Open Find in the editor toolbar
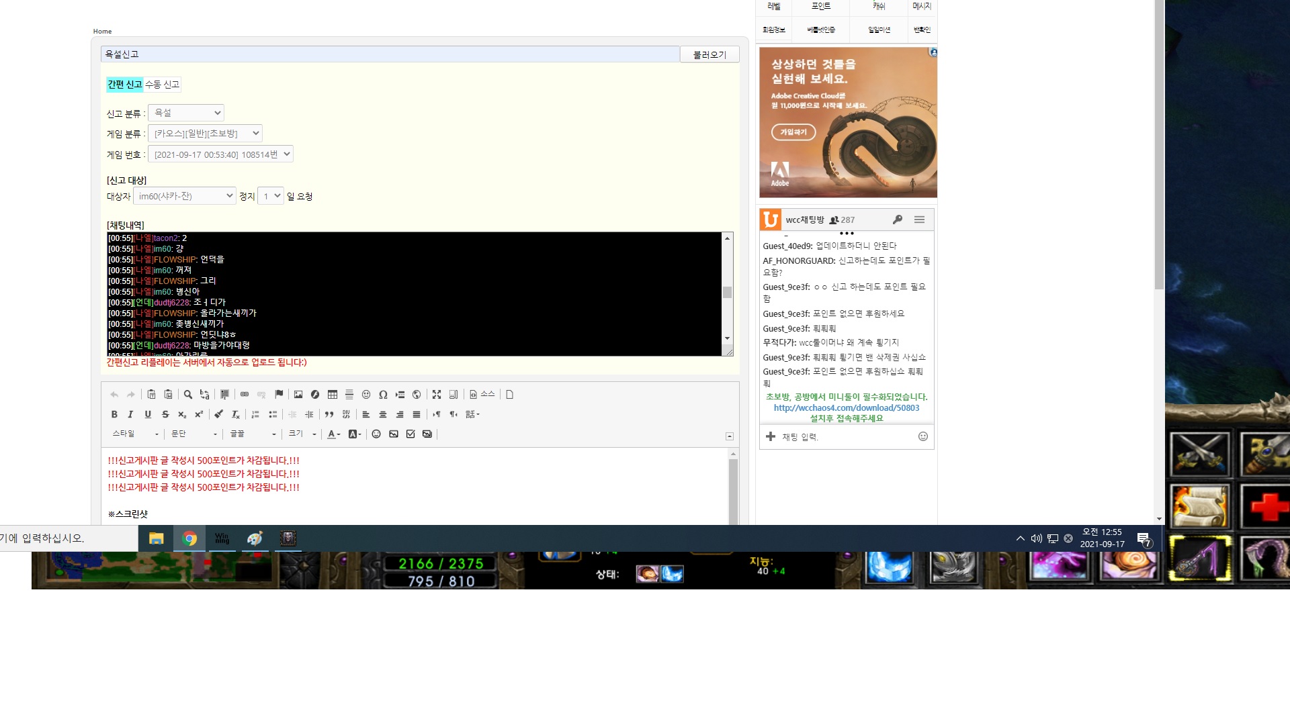Viewport: 1290px width, 725px height. click(x=188, y=395)
